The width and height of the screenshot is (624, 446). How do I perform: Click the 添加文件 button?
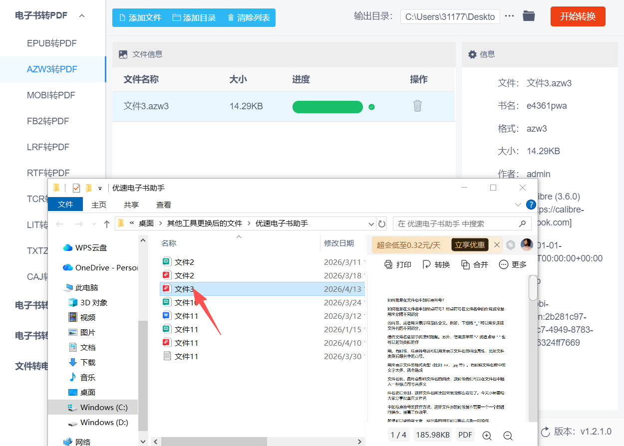(x=140, y=17)
